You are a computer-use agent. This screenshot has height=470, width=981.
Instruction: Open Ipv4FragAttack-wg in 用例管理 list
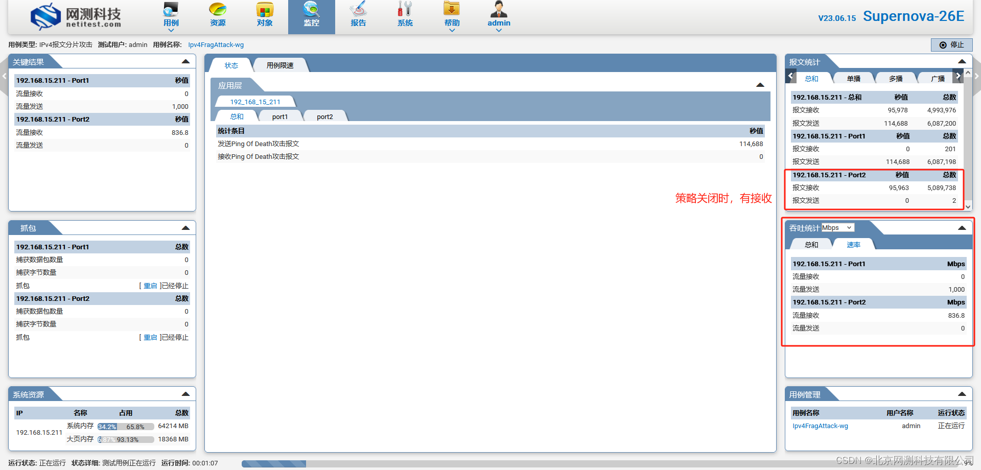pos(820,426)
